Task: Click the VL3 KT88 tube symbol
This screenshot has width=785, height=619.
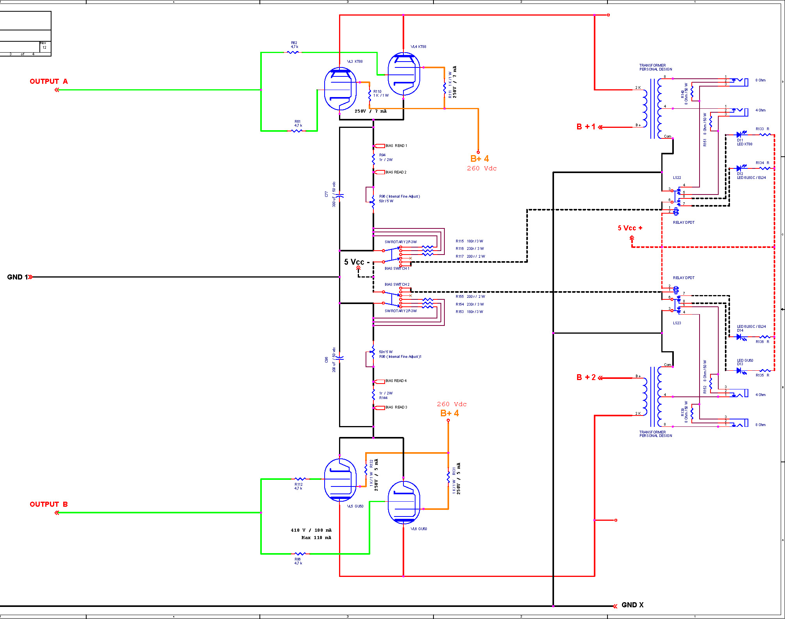Action: (x=340, y=89)
